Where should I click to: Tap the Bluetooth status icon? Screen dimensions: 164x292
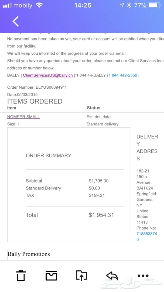click(x=129, y=5)
